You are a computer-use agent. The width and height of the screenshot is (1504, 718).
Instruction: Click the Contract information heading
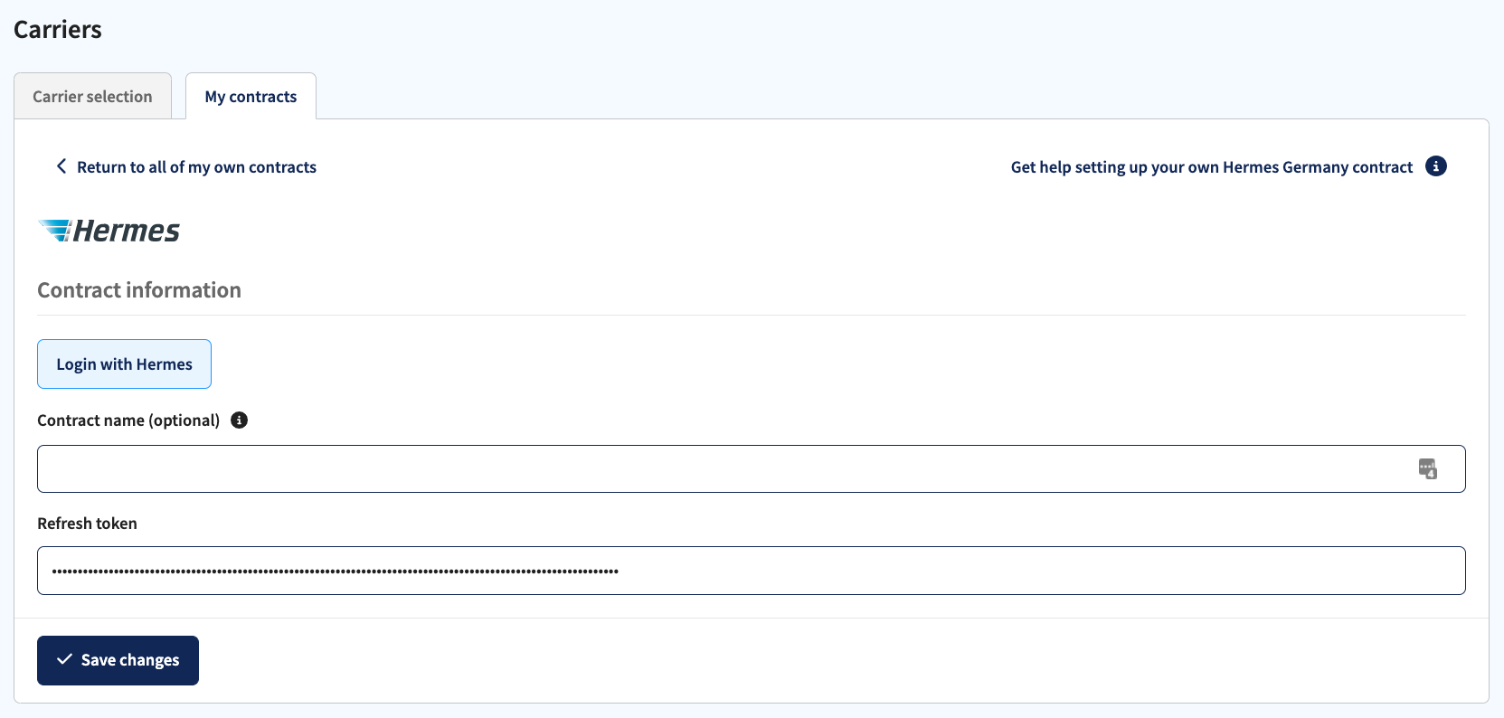click(139, 290)
